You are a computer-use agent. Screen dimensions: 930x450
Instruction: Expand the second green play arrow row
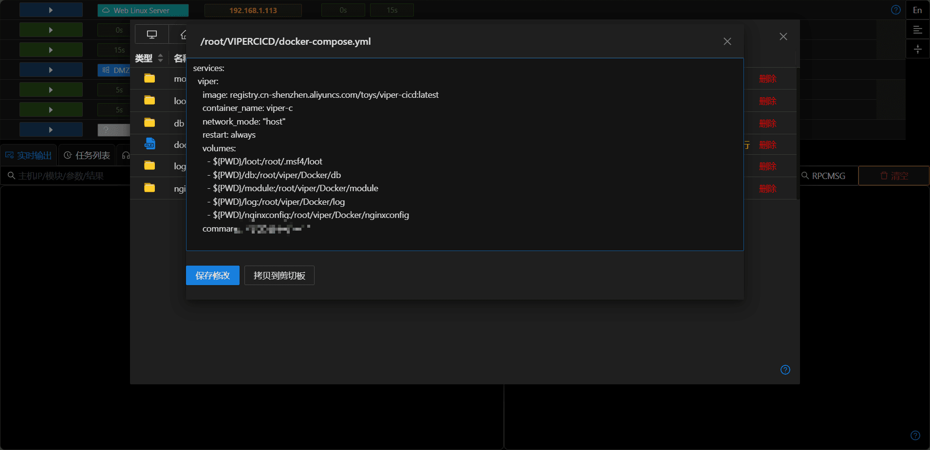pyautogui.click(x=51, y=50)
